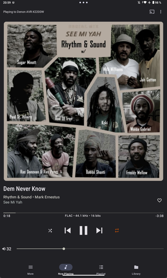The height and width of the screenshot is (278, 167).
Task: Open the More tab
Action: coord(30,270)
